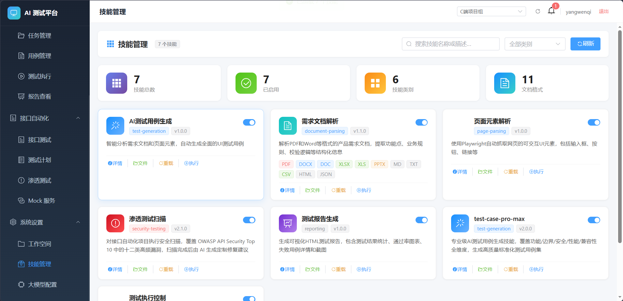The width and height of the screenshot is (623, 301).
Task: Click the blue 文档格式 document icon
Action: [x=505, y=83]
